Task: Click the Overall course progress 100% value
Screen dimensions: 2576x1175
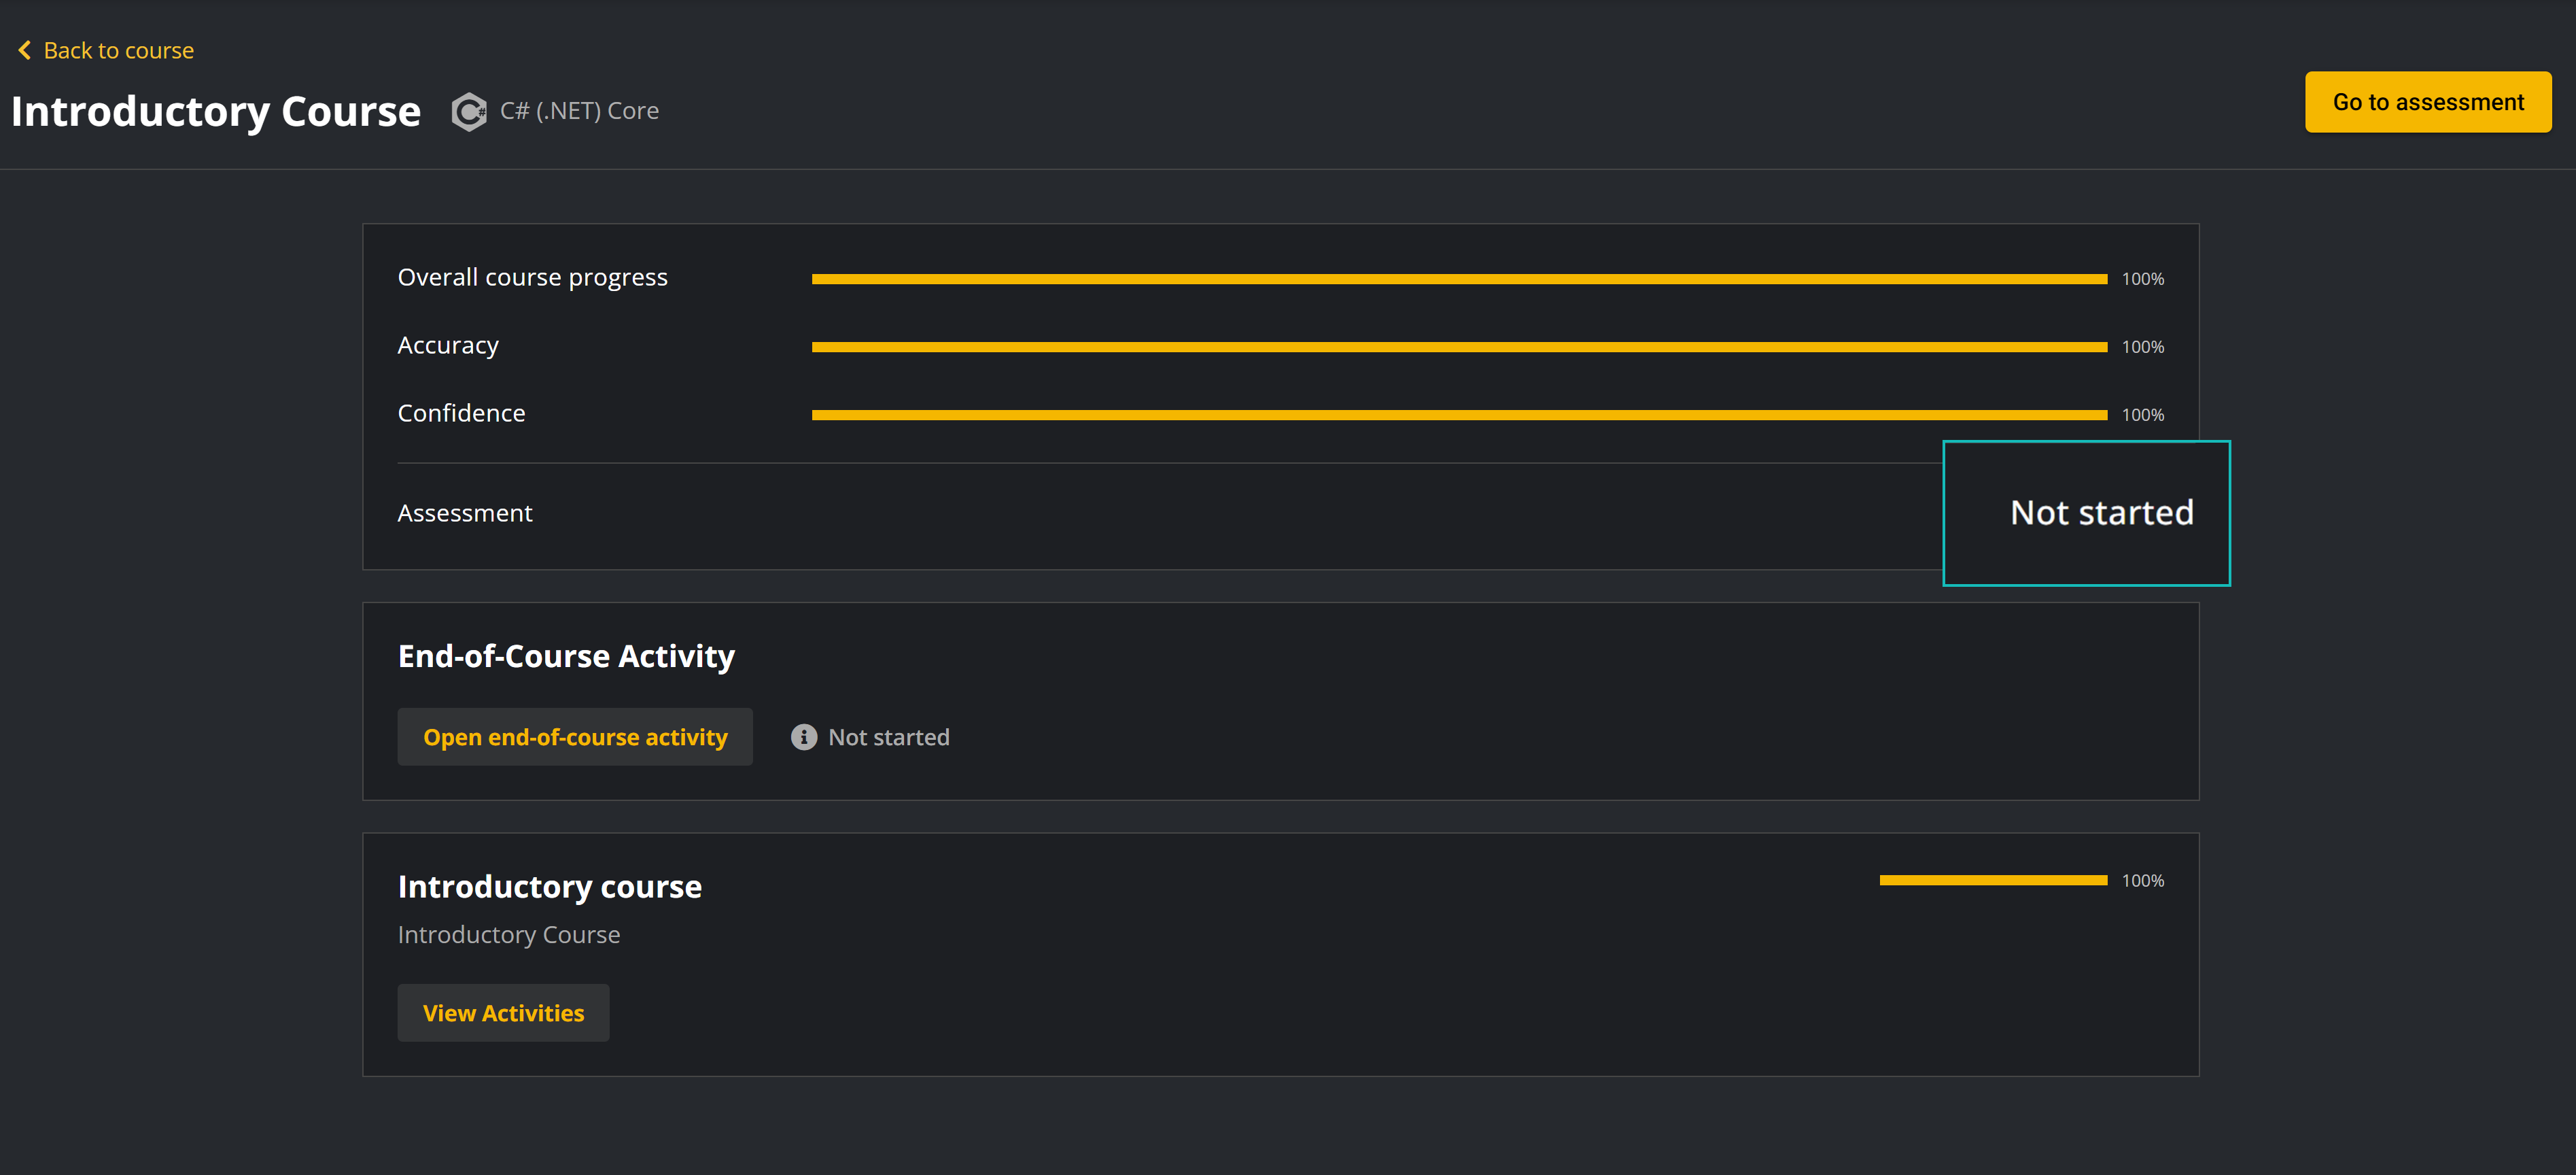Action: (2143, 279)
